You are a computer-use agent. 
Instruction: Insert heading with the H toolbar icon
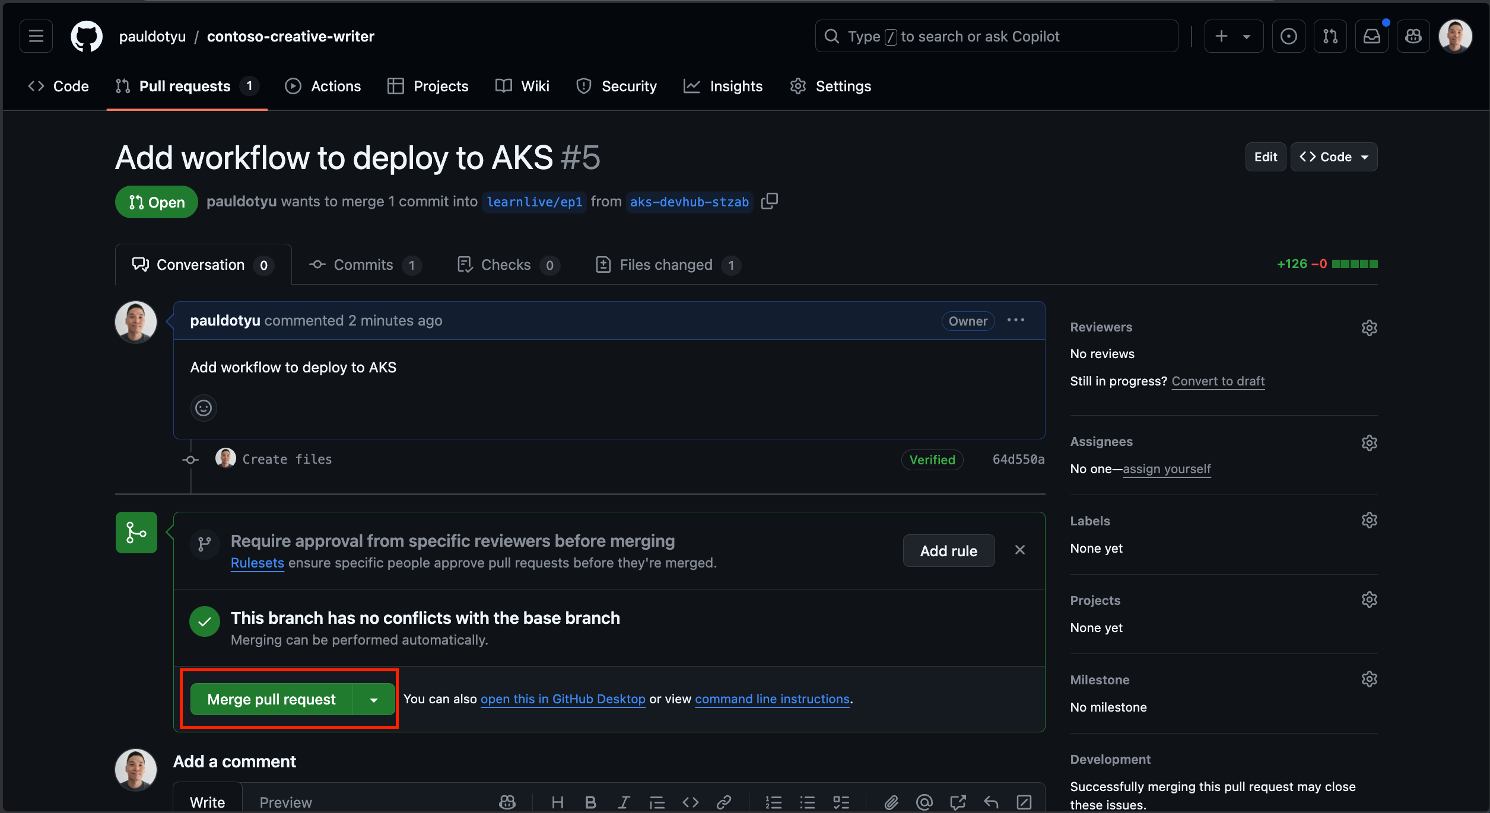click(557, 802)
